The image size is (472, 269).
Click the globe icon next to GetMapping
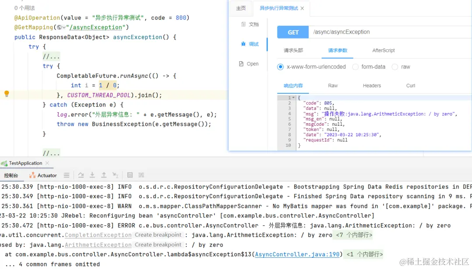point(59,28)
